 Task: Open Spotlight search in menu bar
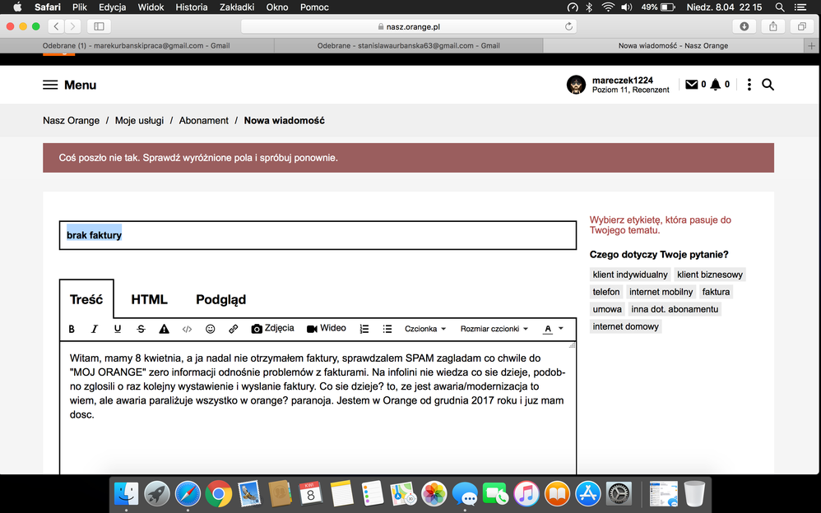pyautogui.click(x=780, y=7)
